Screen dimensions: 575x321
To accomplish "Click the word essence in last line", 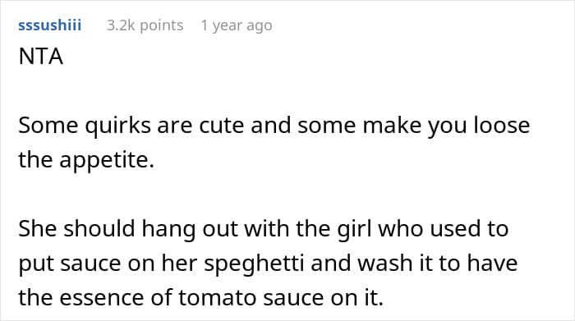I will tap(103, 297).
